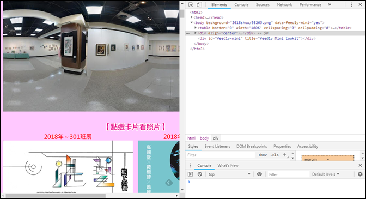Collapse the body element node
Image resolution: width=366 pixels, height=199 pixels.
tap(192, 23)
